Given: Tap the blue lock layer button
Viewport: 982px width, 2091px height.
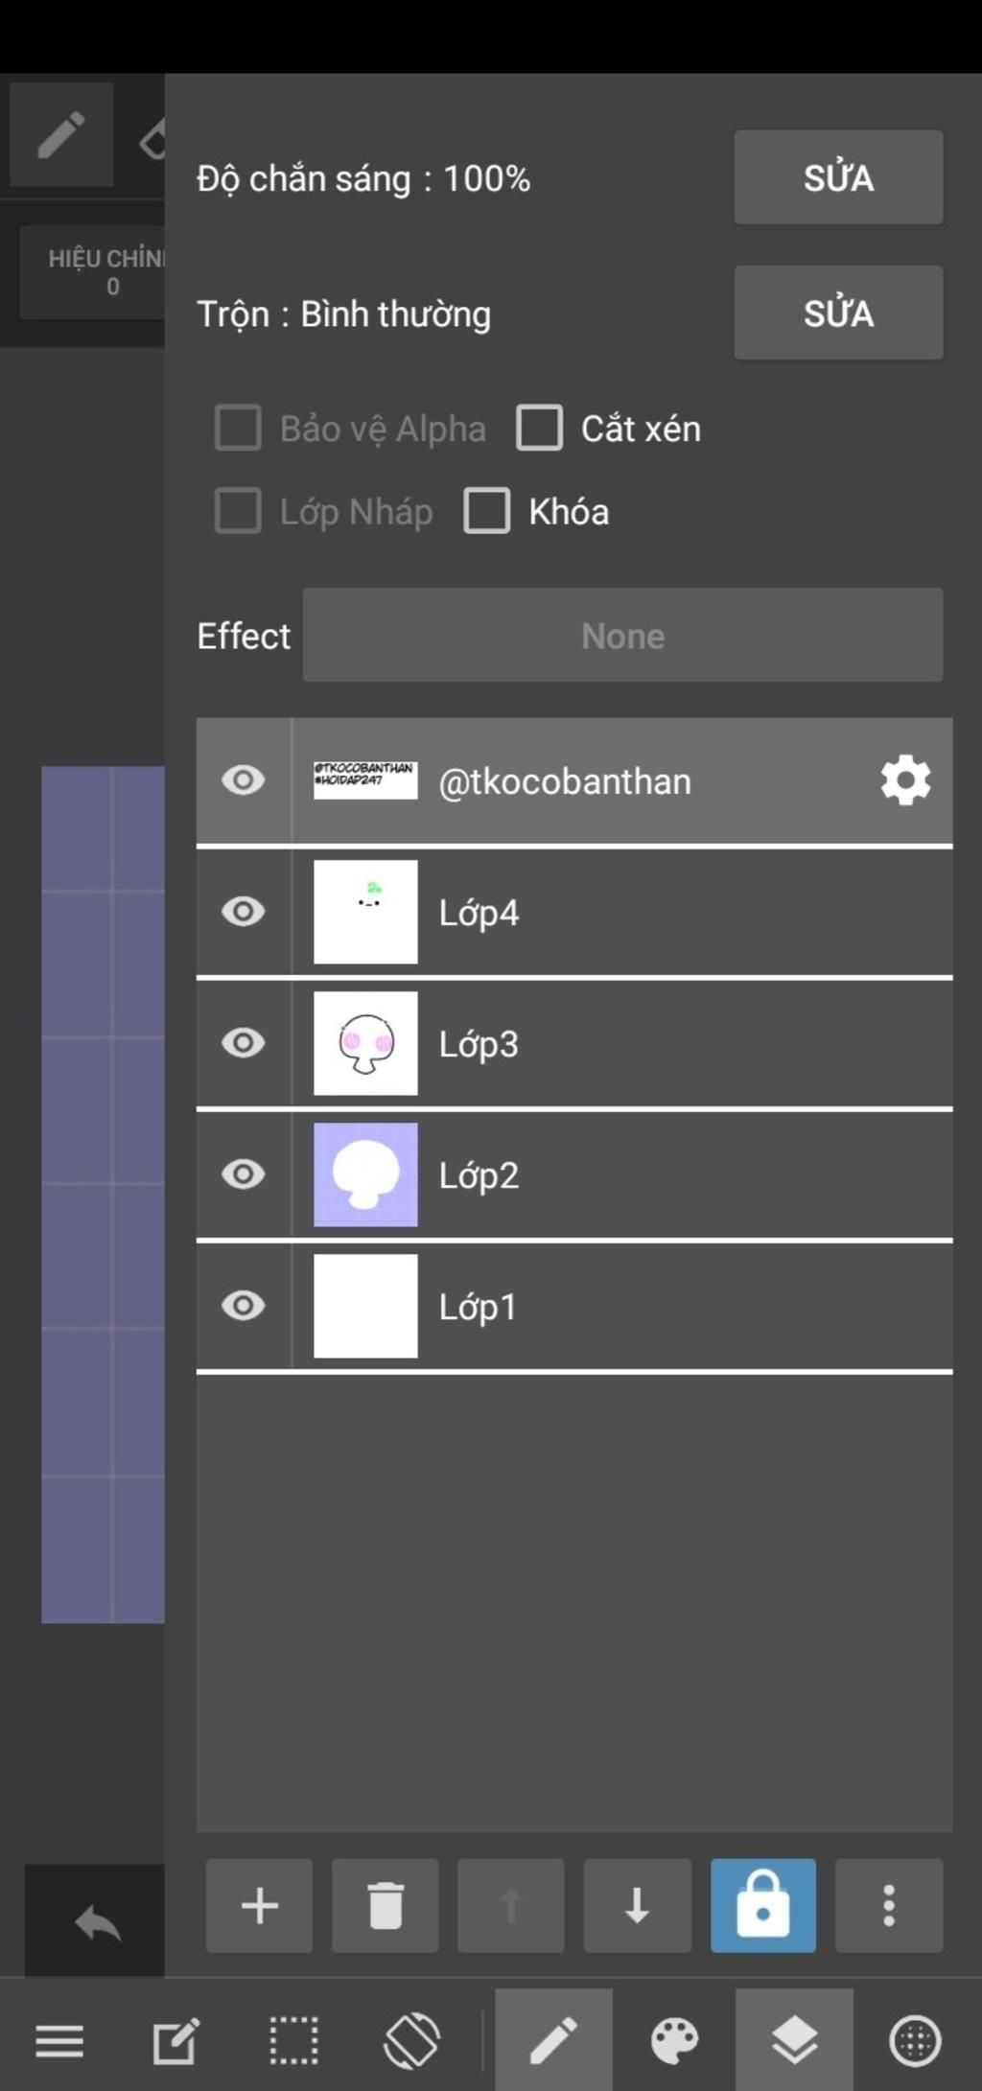Looking at the screenshot, I should [x=762, y=1905].
